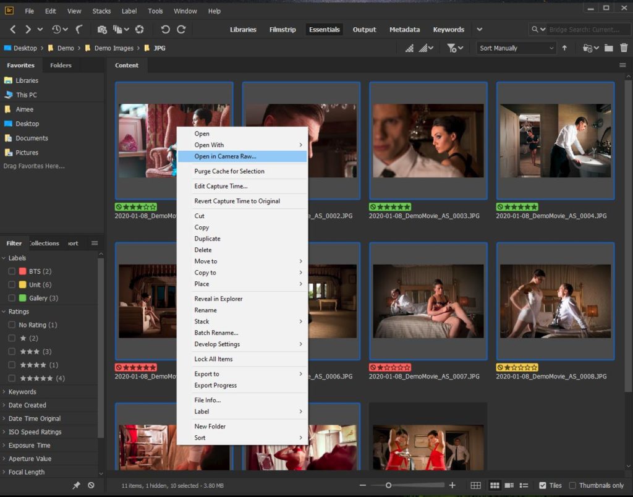Create a new folder using toolbar icon
Screen dimensions: 633x497
608,48
